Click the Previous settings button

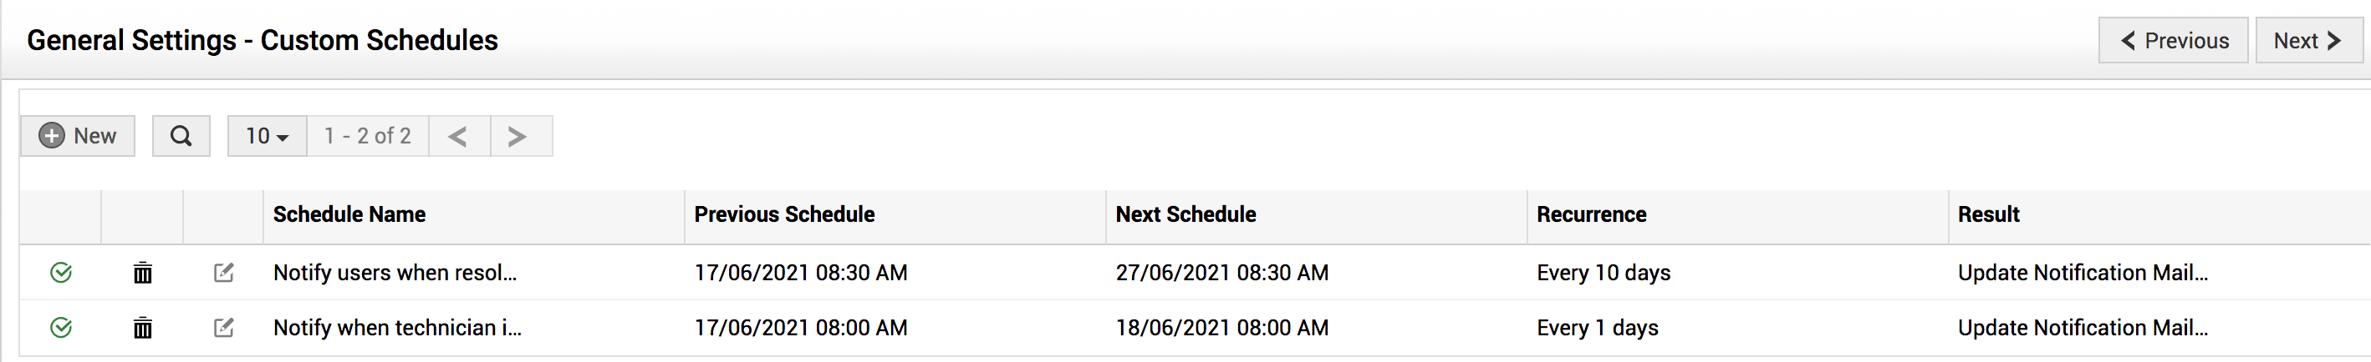click(2173, 40)
